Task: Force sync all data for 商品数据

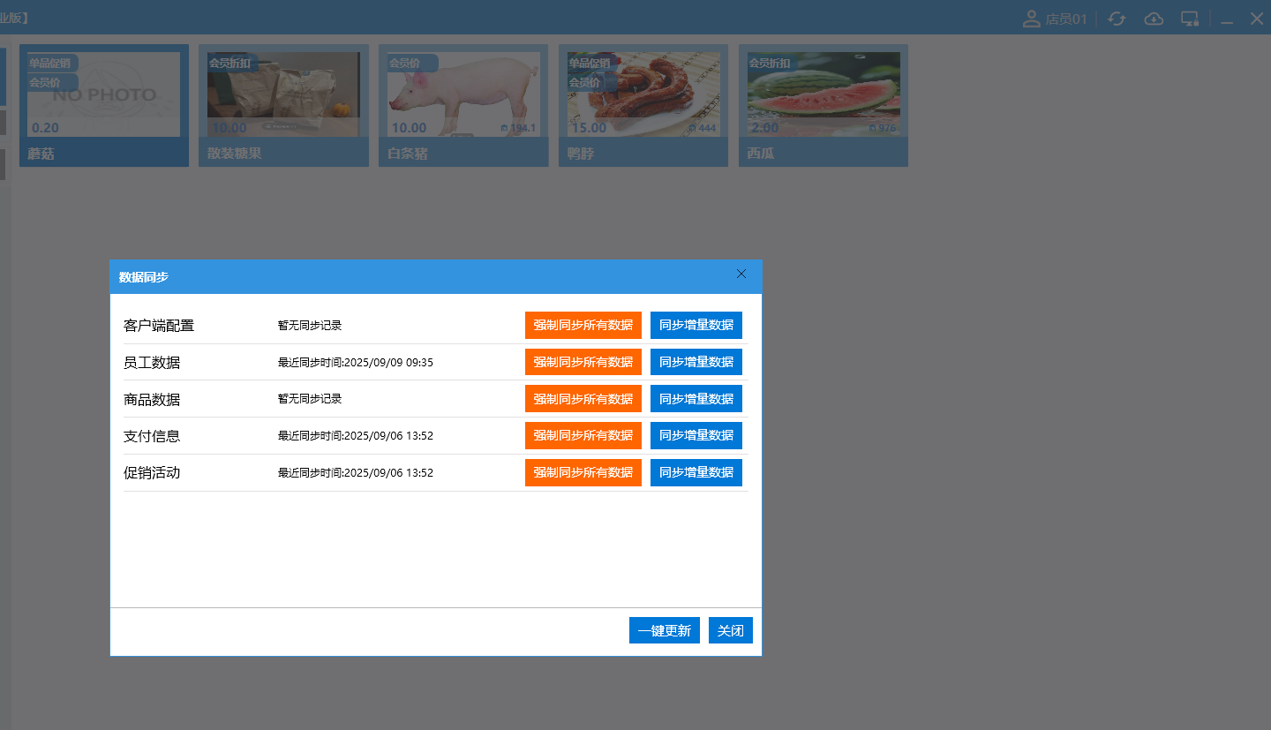Action: 583,399
